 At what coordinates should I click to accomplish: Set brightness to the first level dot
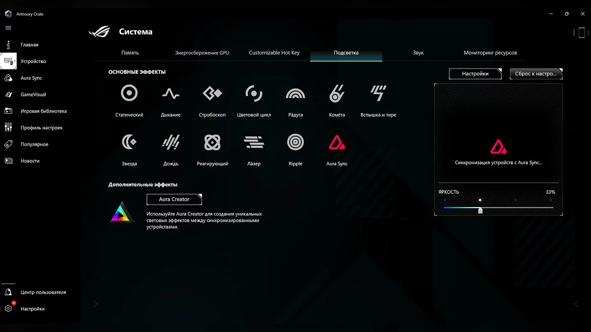point(445,200)
